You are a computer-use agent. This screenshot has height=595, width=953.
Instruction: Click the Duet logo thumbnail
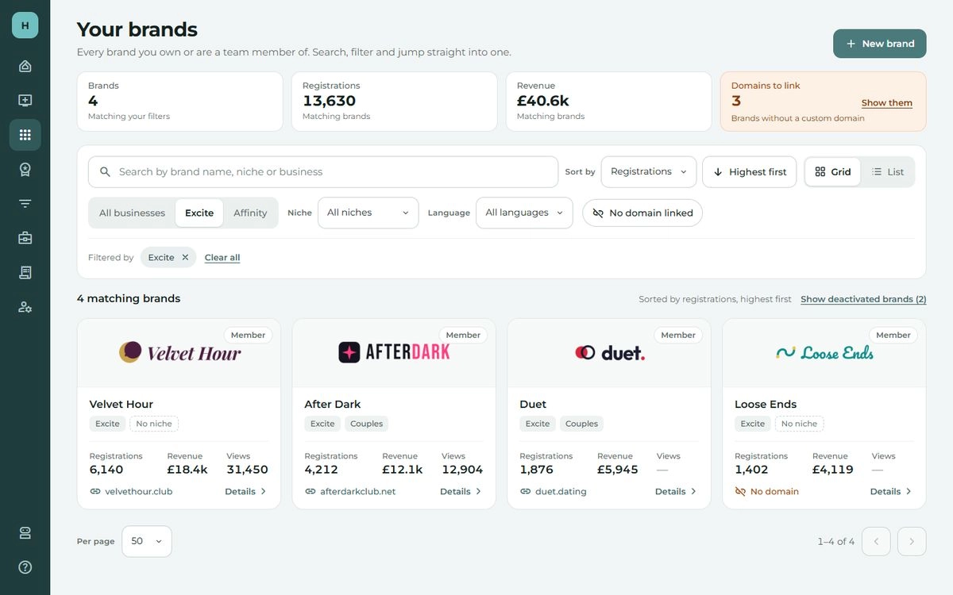pos(609,352)
